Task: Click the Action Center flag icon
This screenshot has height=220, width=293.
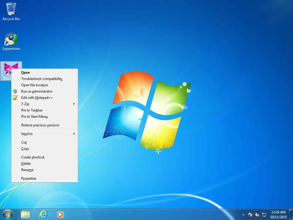Action: coord(250,215)
